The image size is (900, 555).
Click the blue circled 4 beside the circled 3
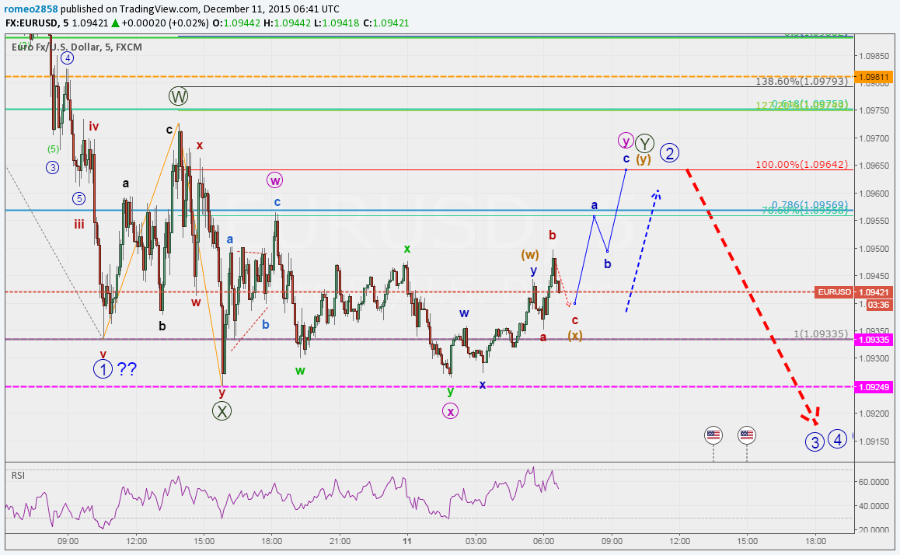[838, 440]
